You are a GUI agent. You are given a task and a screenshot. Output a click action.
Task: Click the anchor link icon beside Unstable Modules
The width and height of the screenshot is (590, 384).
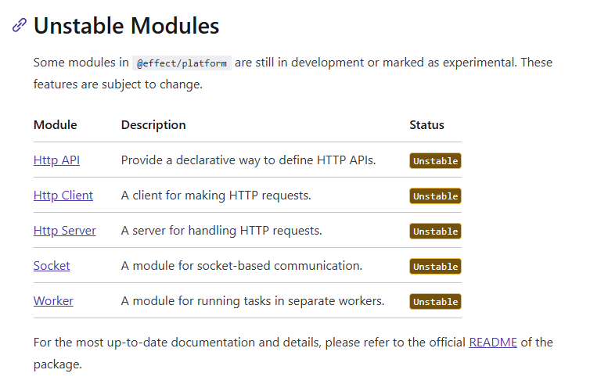click(x=20, y=26)
